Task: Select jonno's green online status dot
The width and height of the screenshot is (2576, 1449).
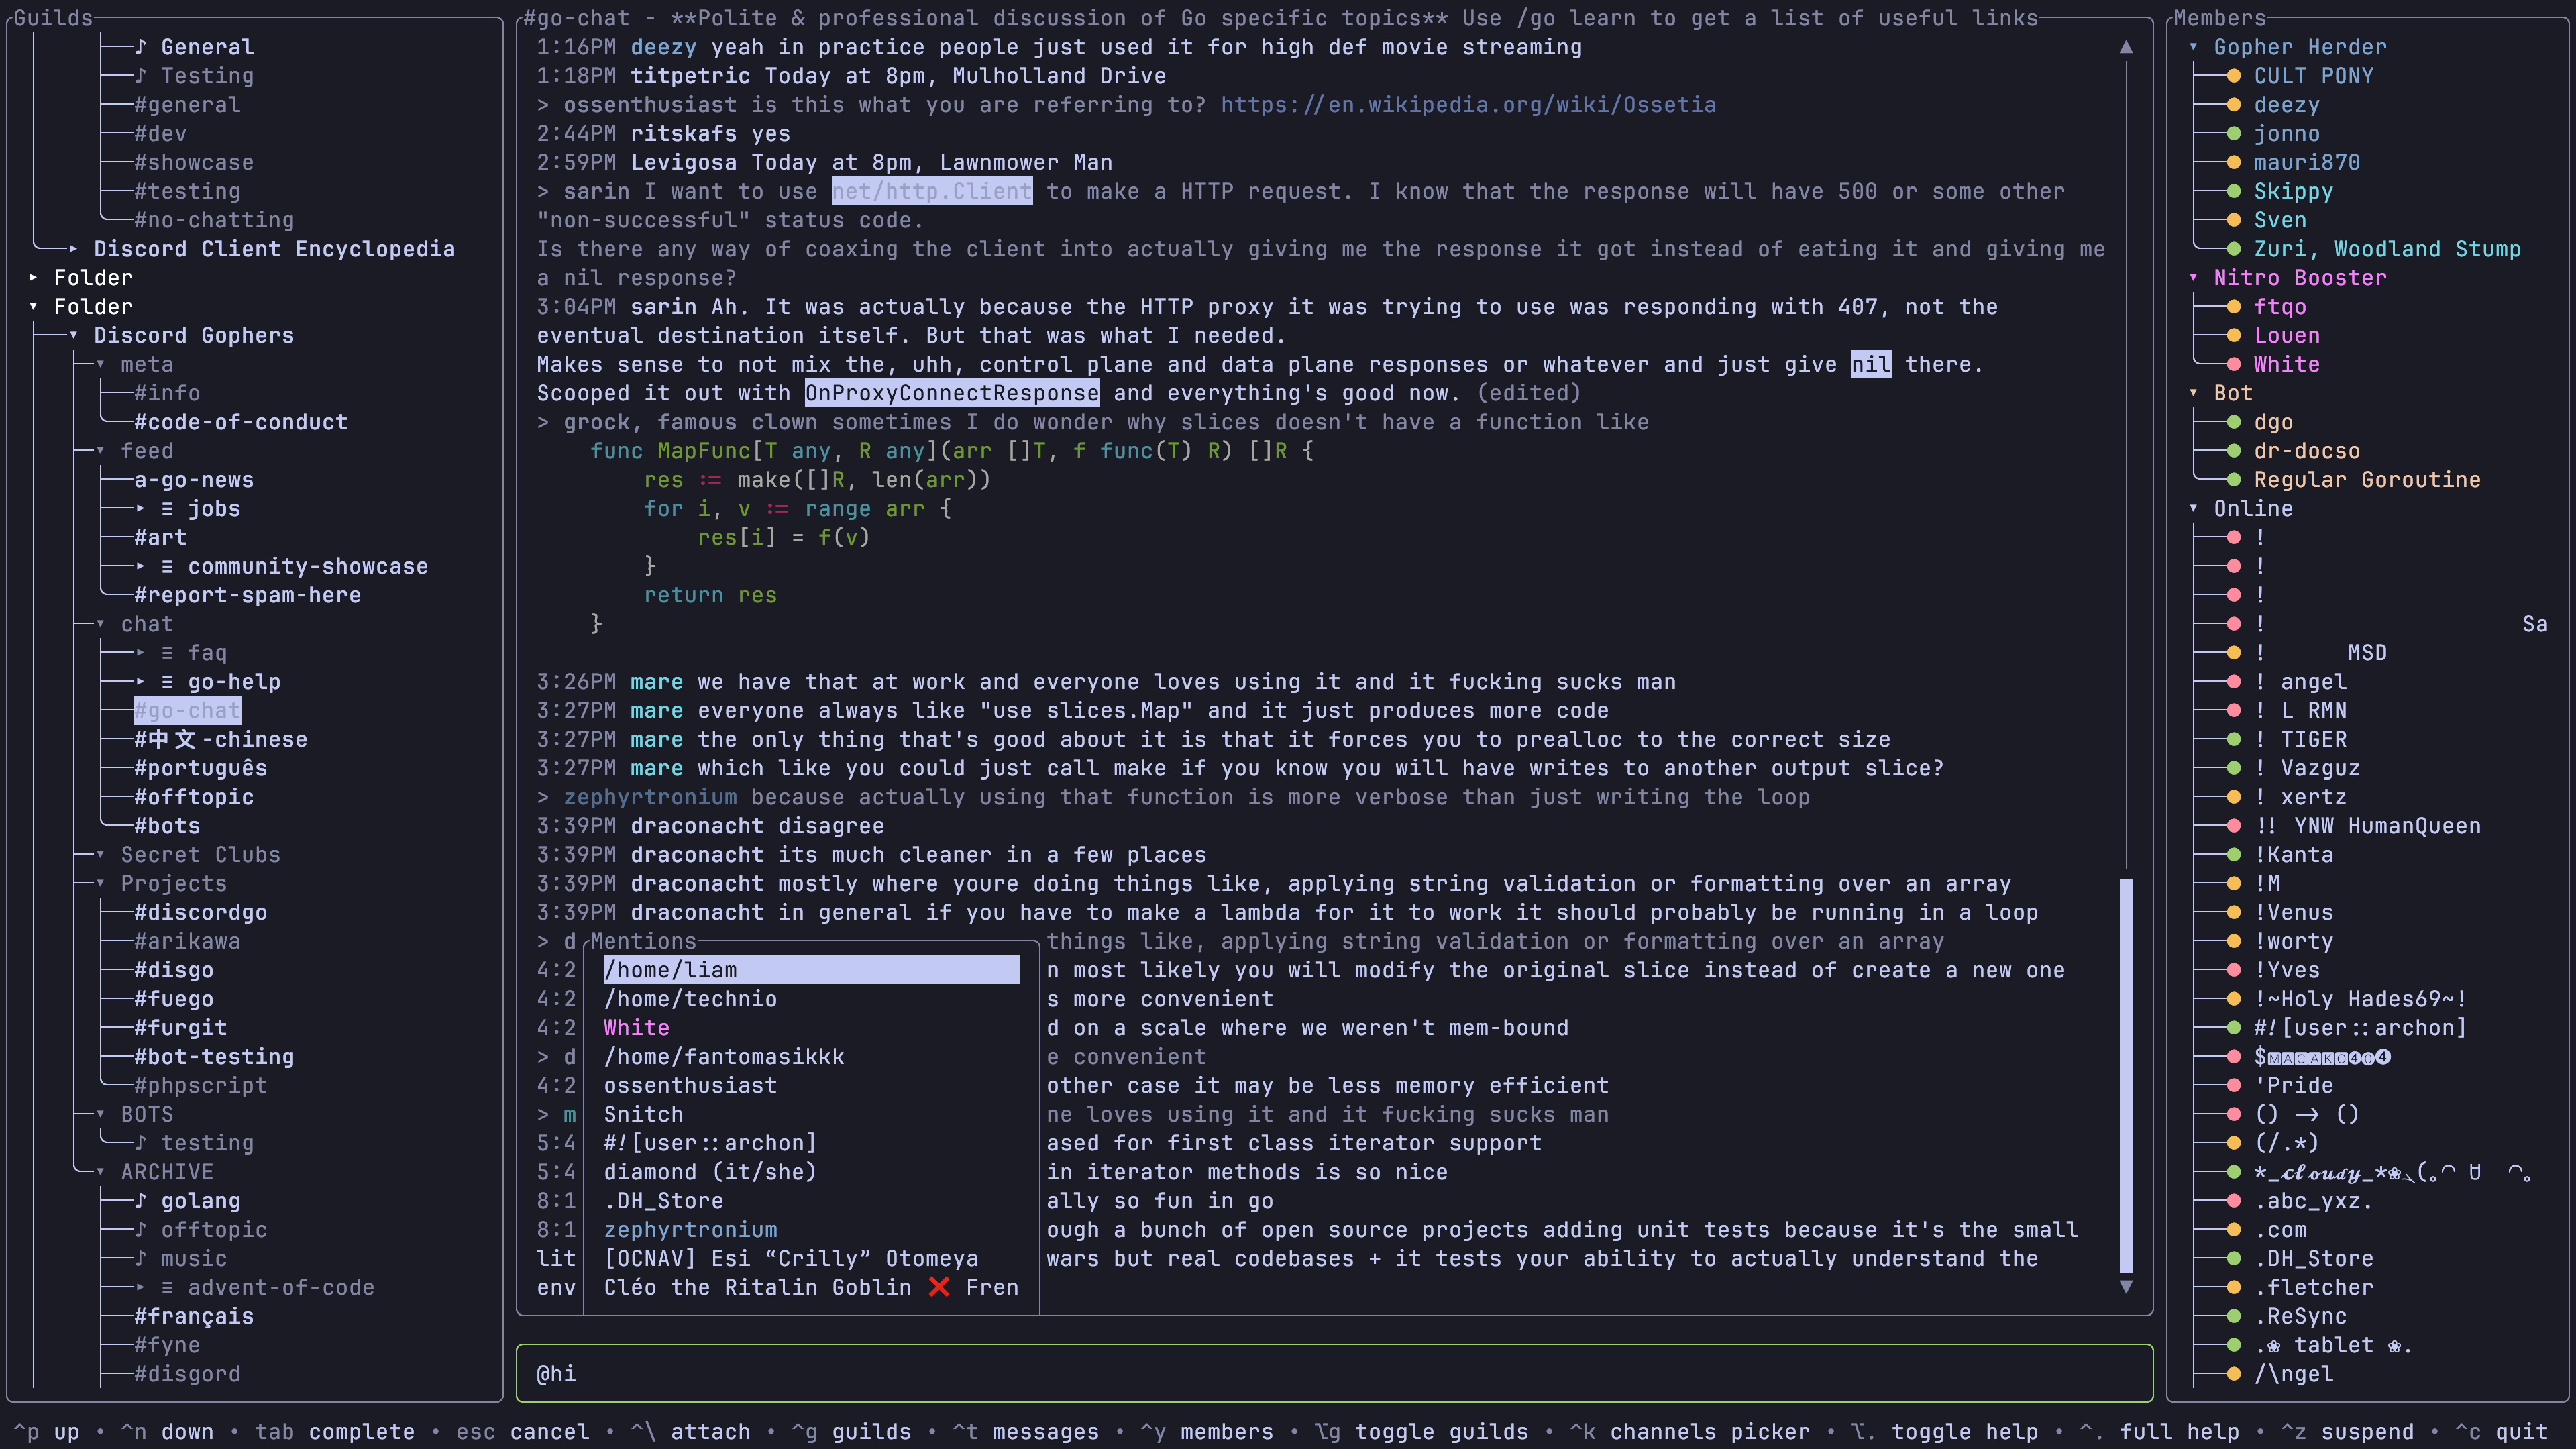Action: 2233,134
